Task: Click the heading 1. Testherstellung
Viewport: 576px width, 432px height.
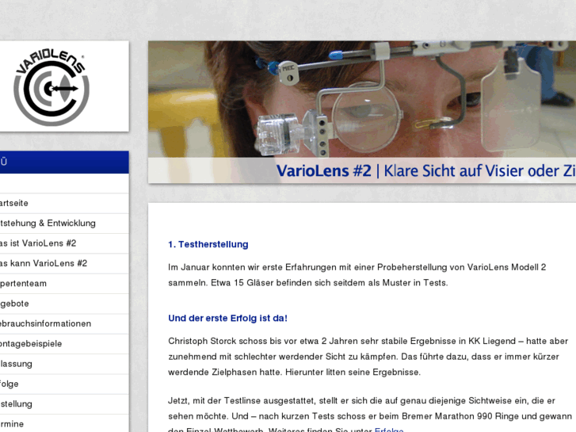Action: [208, 244]
